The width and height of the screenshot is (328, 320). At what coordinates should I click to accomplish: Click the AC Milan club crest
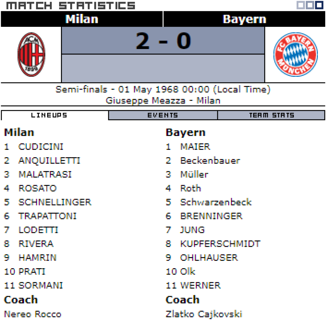pyautogui.click(x=31, y=54)
